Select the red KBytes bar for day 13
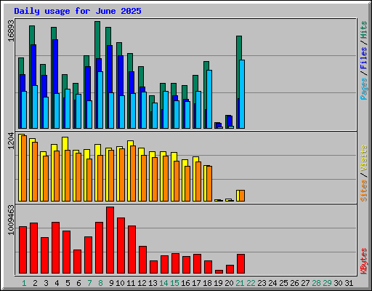 (153, 267)
